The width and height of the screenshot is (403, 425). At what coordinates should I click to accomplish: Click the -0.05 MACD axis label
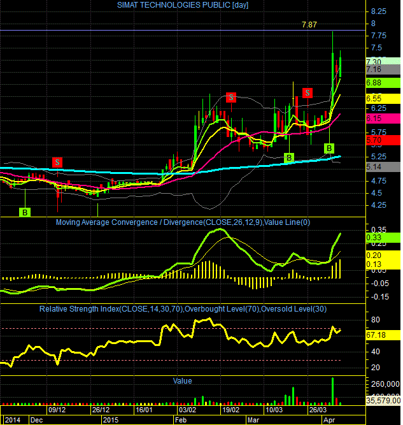point(379,284)
